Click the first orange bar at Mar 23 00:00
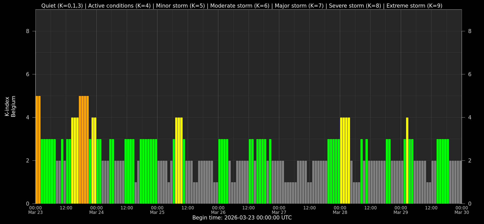 [x=37, y=150]
